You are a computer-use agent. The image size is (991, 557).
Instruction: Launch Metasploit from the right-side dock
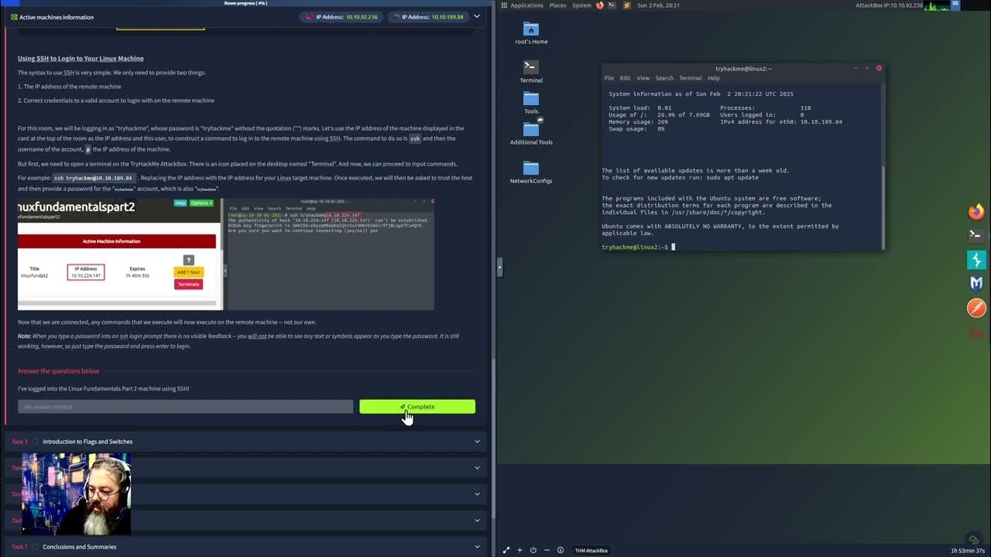(x=976, y=283)
